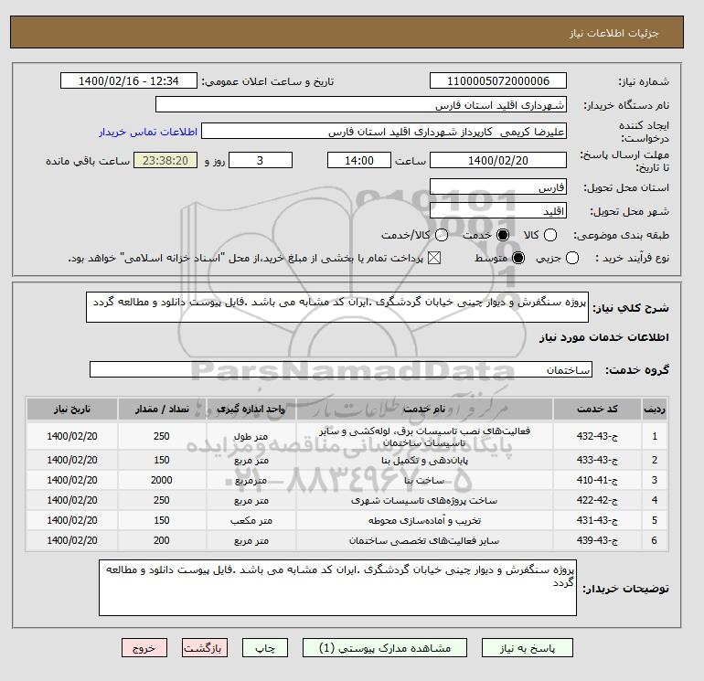704x681 pixels.
Task: Select the جزیی purchase type radio
Action: 572,258
